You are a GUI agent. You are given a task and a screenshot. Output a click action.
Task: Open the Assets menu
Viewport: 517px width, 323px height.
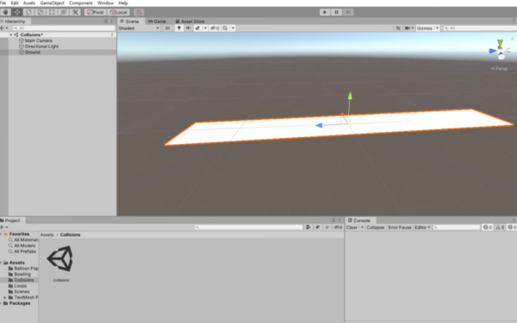pyautogui.click(x=29, y=3)
